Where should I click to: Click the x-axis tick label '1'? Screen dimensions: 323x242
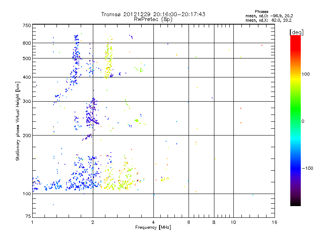pyautogui.click(x=32, y=222)
